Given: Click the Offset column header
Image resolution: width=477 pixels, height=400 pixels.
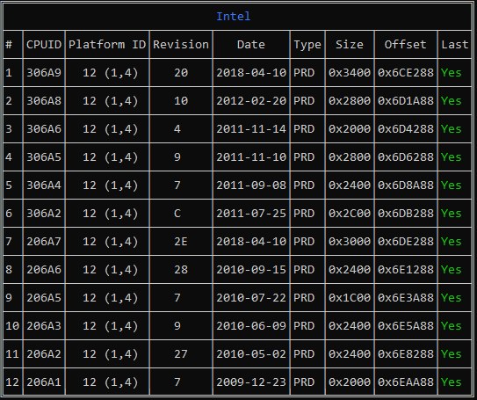Looking at the screenshot, I should click(405, 45).
